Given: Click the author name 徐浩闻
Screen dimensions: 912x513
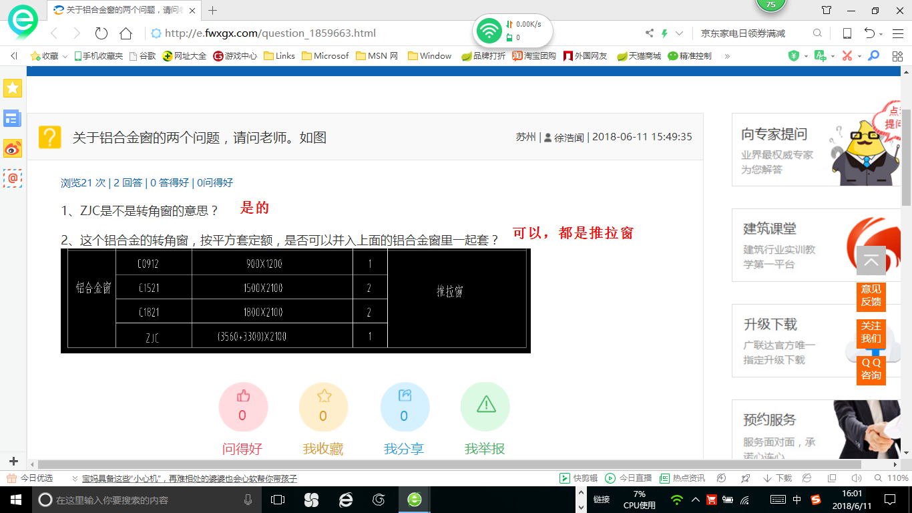Looking at the screenshot, I should (569, 137).
